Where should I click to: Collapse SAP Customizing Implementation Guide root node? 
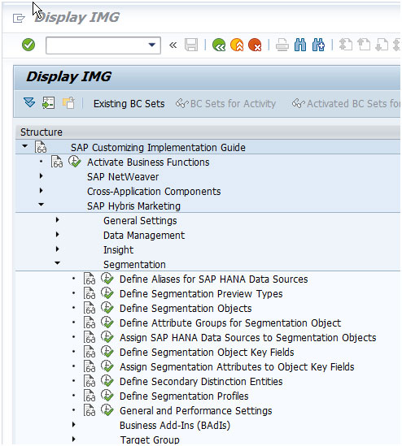pos(25,146)
